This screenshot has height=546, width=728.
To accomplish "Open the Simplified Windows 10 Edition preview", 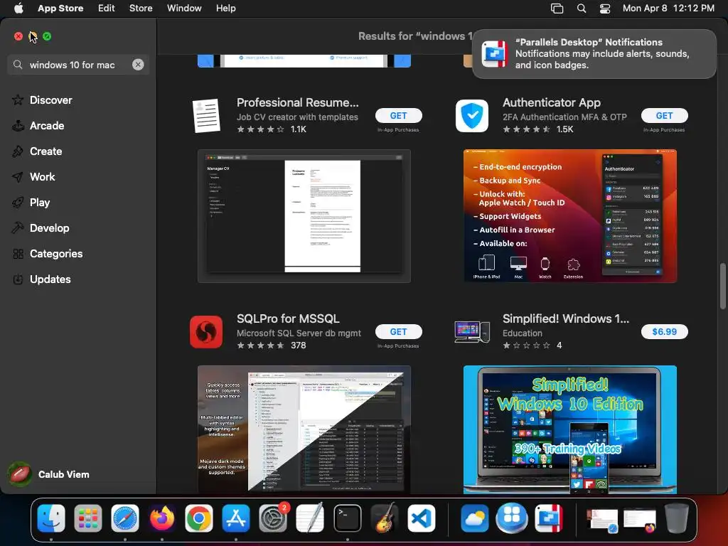I will click(x=570, y=429).
